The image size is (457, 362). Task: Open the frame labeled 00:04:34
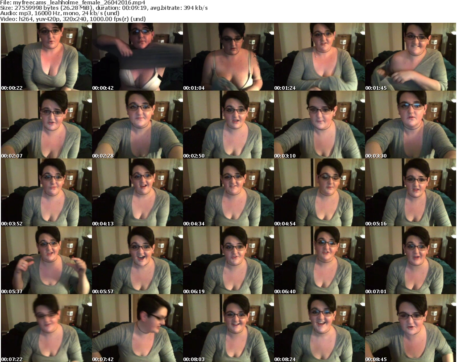[228, 193]
